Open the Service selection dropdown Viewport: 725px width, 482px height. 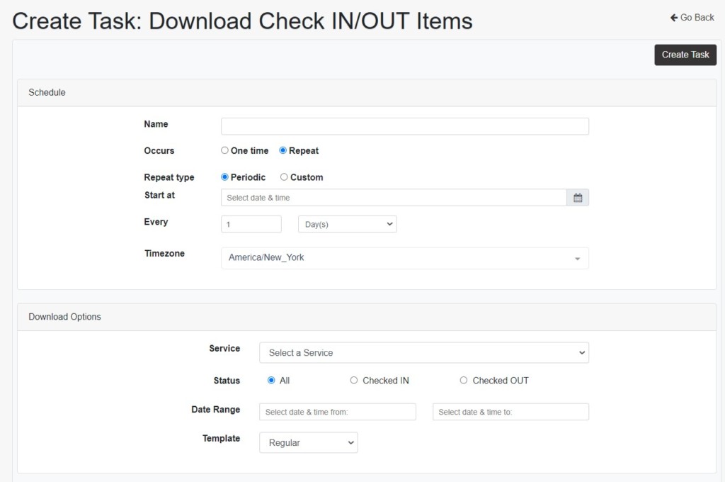coord(424,352)
